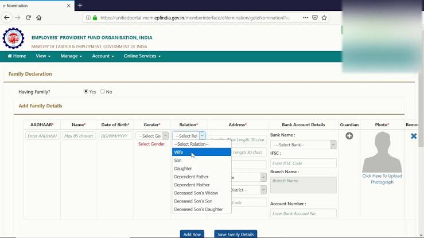Expand the Online Services menu

(x=142, y=56)
